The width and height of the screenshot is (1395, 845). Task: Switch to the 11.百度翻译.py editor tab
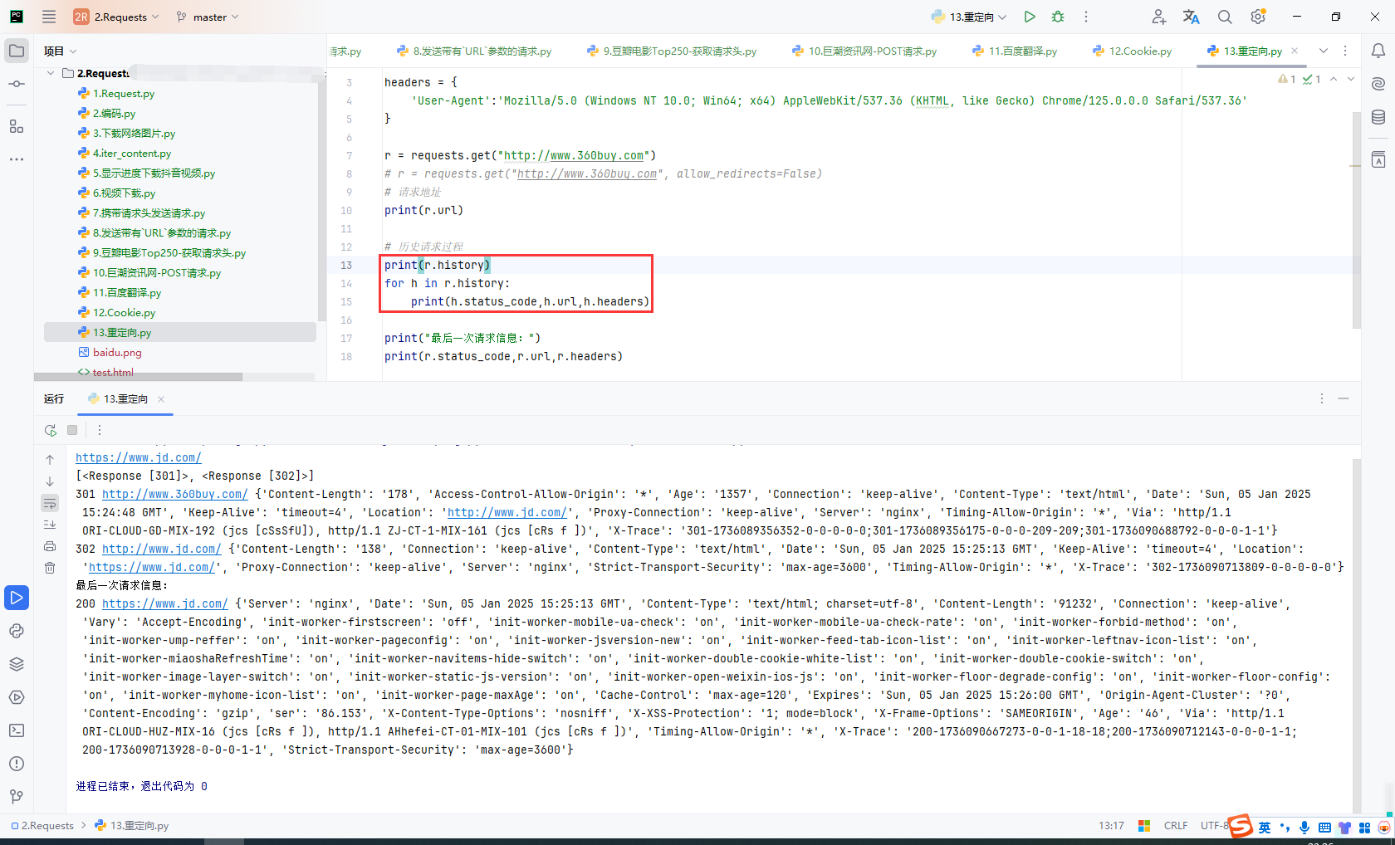click(1015, 51)
